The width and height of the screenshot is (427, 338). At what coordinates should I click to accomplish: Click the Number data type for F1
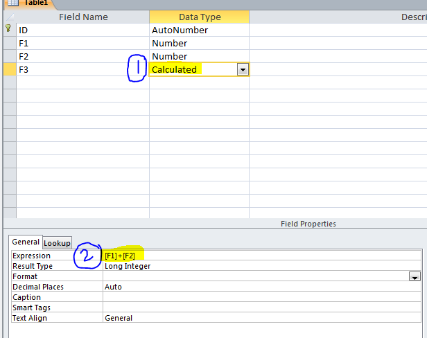tap(199, 43)
